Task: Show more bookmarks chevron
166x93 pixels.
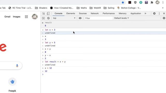Action: point(163,8)
